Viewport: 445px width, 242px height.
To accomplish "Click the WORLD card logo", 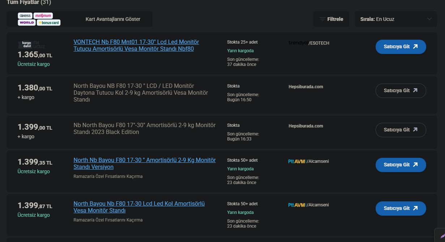I will [x=27, y=23].
